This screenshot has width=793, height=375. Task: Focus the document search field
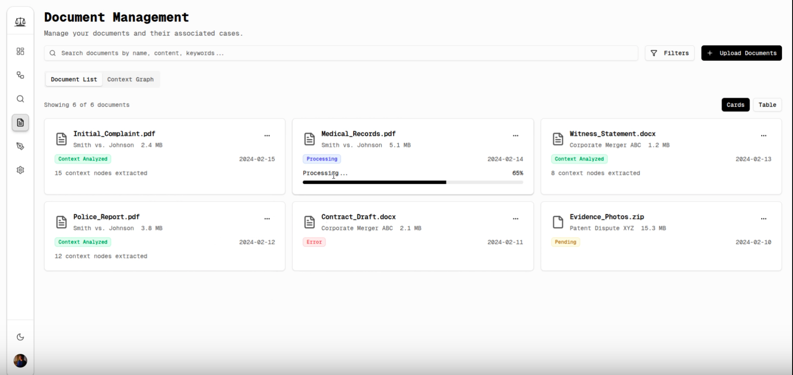point(341,53)
